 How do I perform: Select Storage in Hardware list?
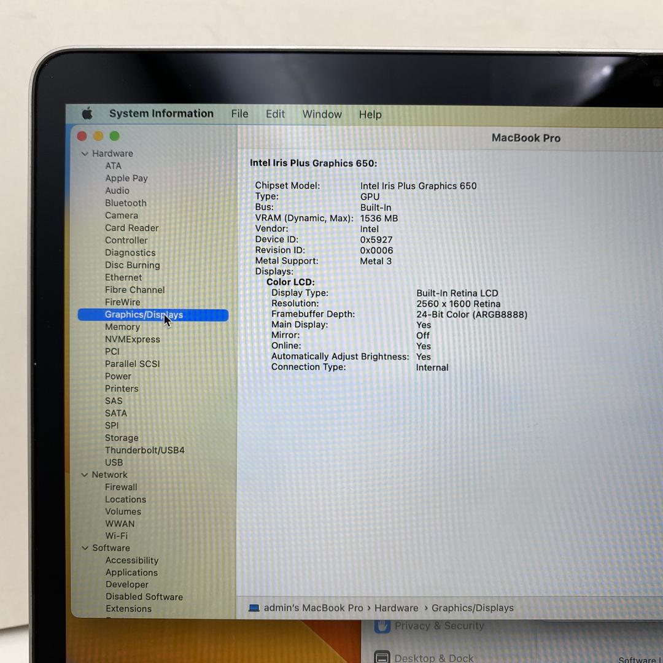pyautogui.click(x=122, y=438)
